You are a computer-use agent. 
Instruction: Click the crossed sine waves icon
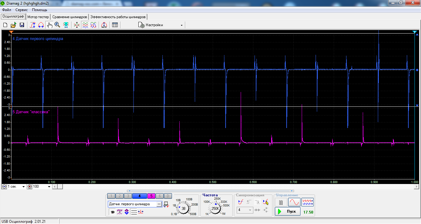tap(93, 25)
